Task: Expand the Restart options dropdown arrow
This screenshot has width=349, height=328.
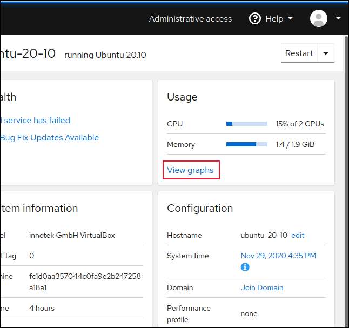Action: (326, 53)
